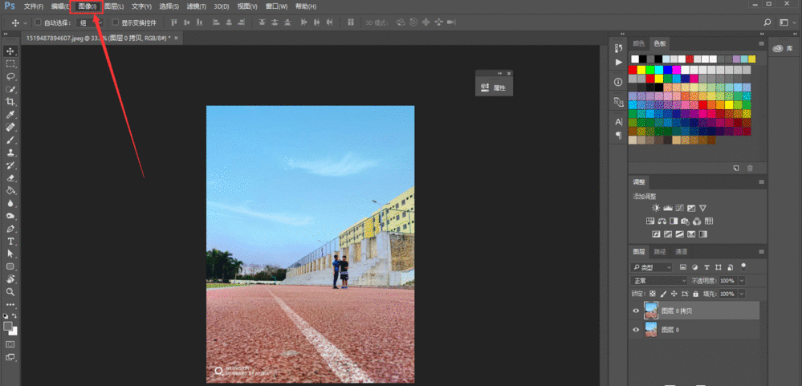This screenshot has width=802, height=386.
Task: Select the Lasso tool
Action: click(10, 76)
